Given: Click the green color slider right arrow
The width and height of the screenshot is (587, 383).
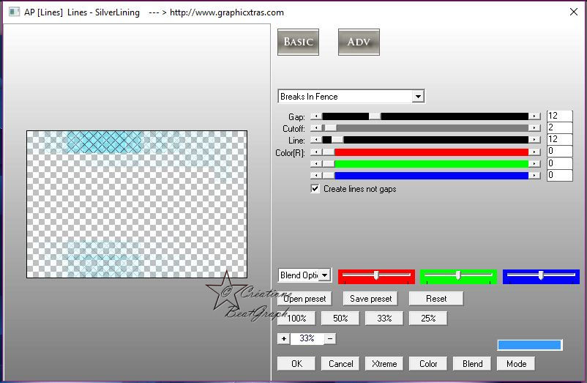Looking at the screenshot, I should [534, 163].
